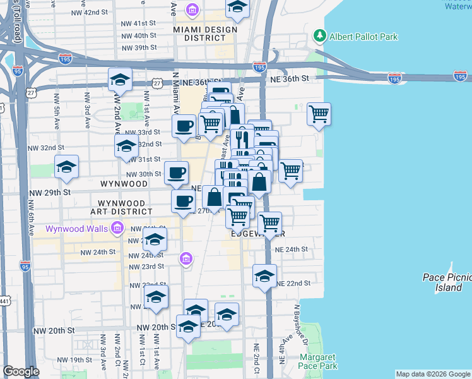Click the school marker beside NW 42nd St
Screen dimensions: 472x379
coord(237,8)
